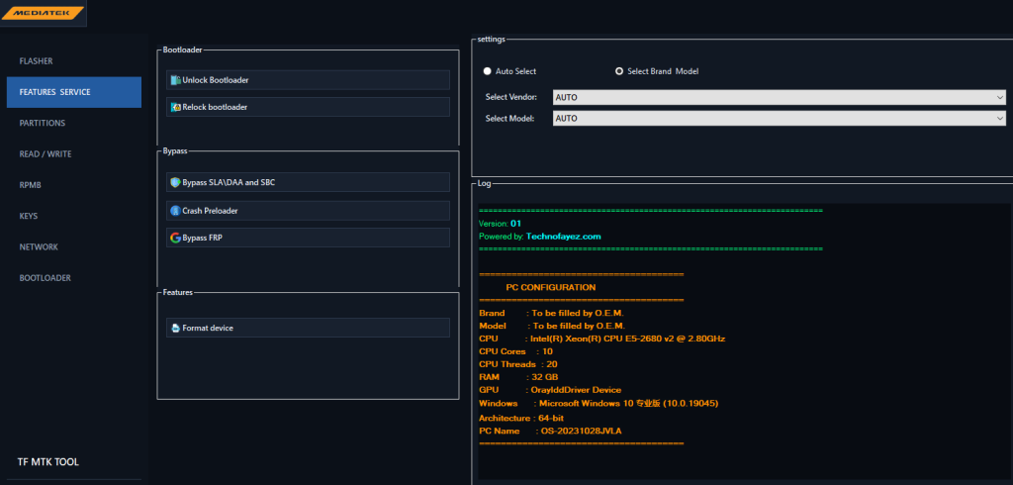Start Bypass FRP
Screen dimensions: 1013x485
(x=308, y=238)
